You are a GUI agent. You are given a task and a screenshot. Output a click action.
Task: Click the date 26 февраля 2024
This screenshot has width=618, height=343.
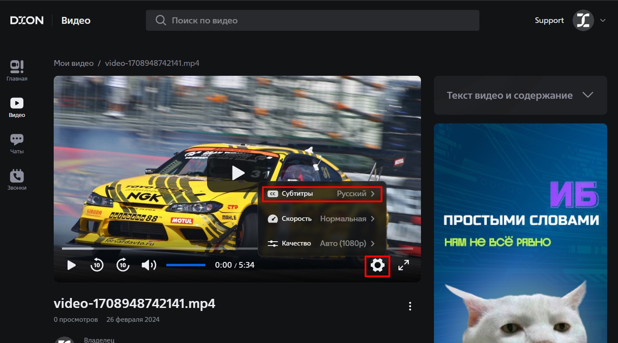(x=133, y=320)
